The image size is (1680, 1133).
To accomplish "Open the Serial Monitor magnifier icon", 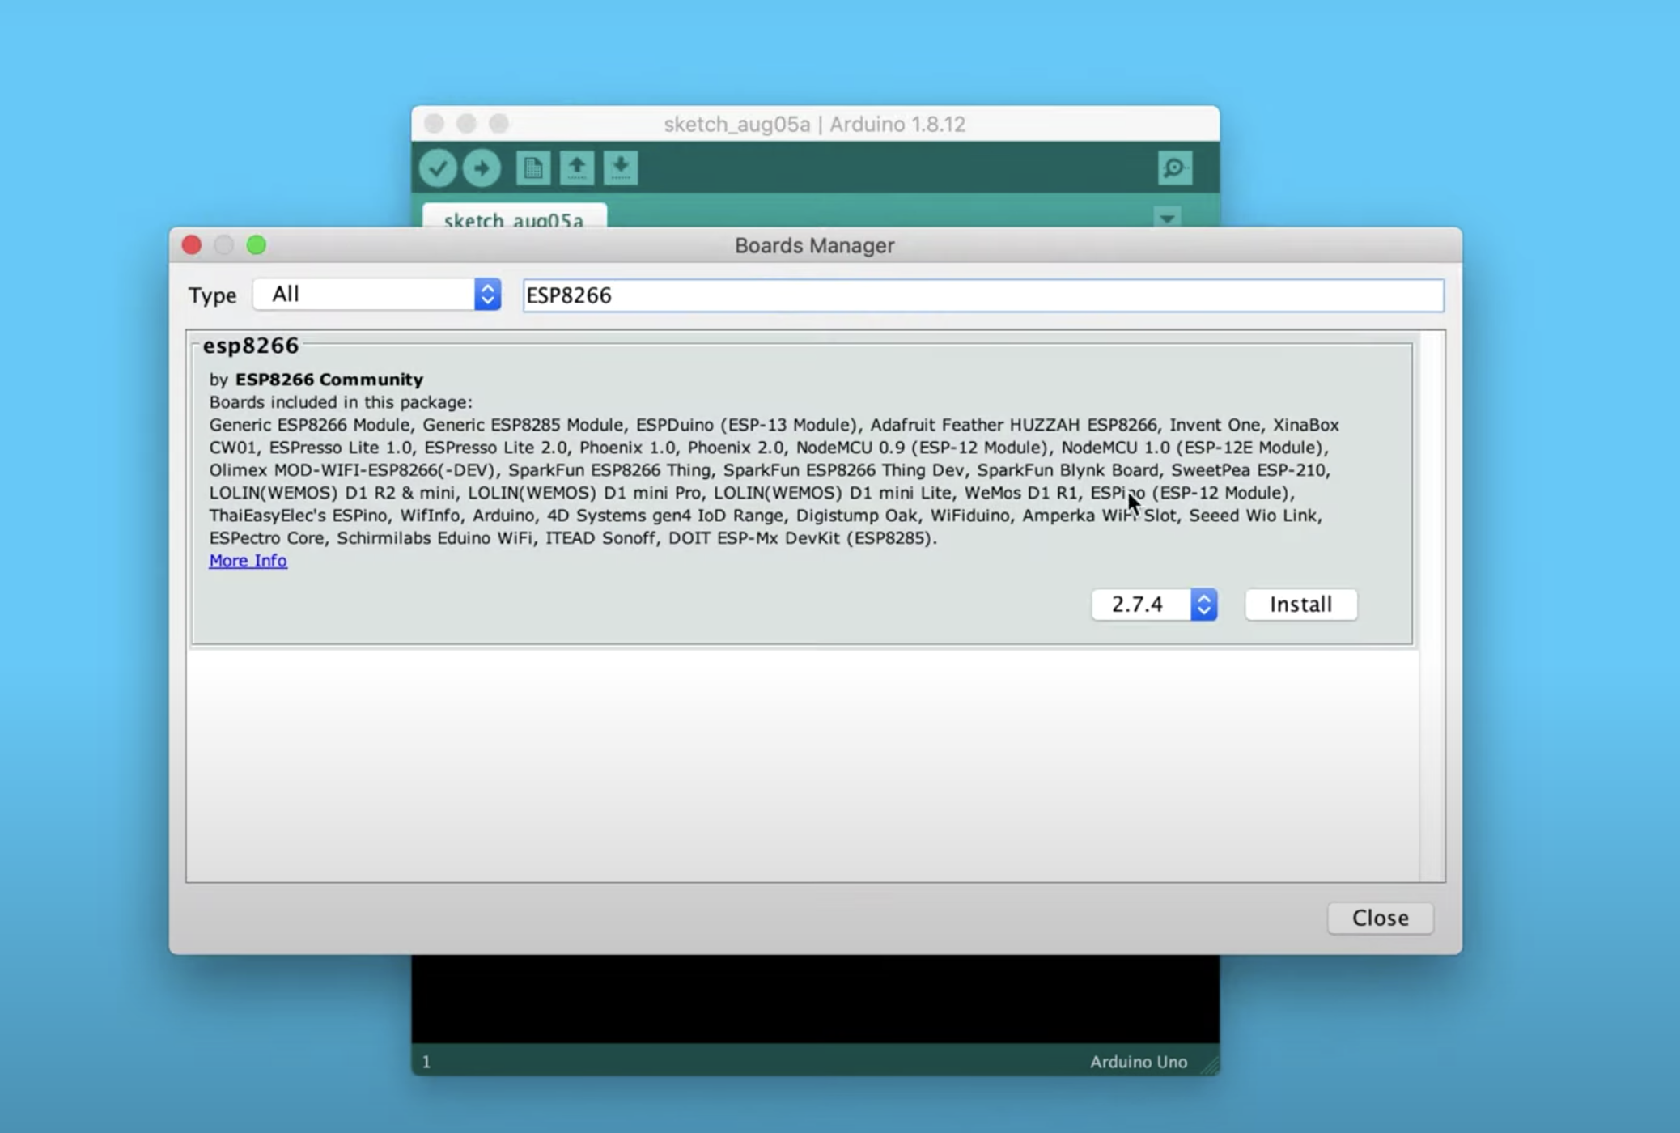I will [x=1174, y=168].
